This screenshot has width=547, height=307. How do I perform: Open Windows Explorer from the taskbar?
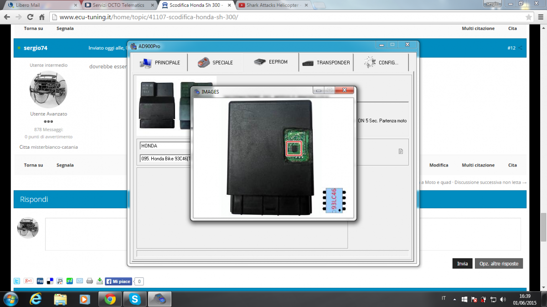point(61,299)
